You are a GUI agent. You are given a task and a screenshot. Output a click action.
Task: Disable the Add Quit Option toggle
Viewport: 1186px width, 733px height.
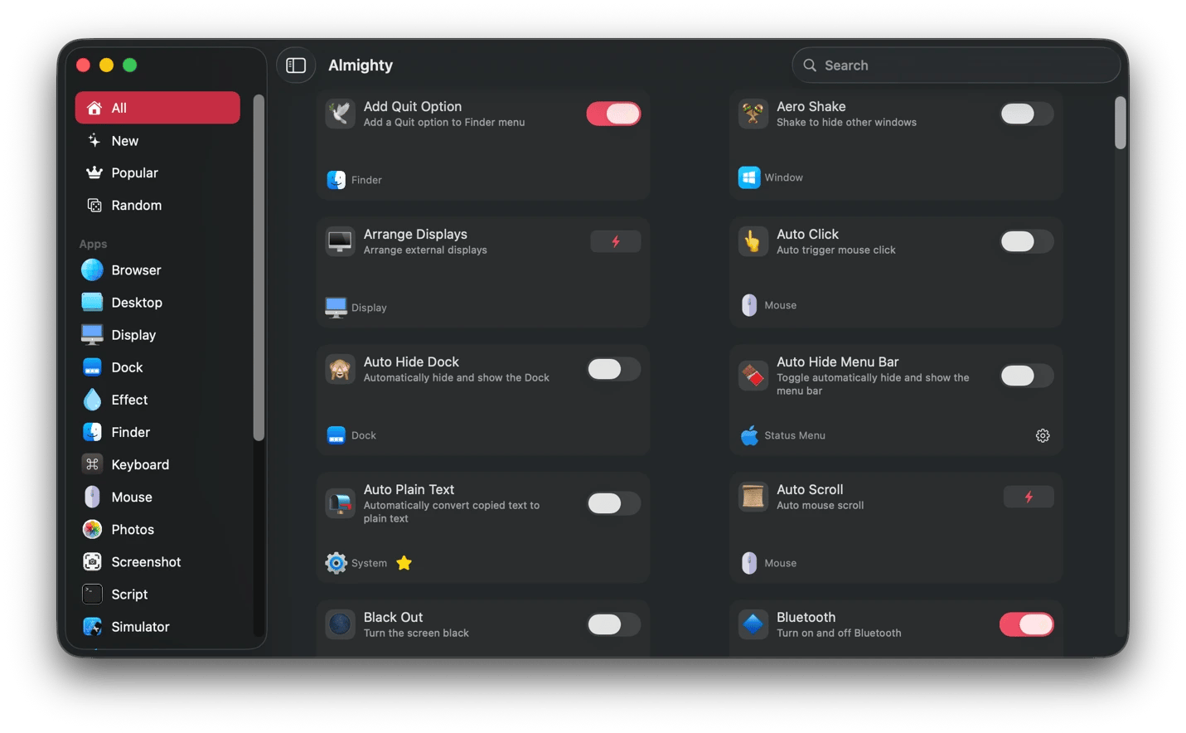pos(613,114)
